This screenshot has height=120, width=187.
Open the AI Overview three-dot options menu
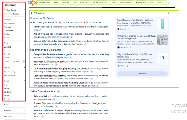(x=169, y=13)
